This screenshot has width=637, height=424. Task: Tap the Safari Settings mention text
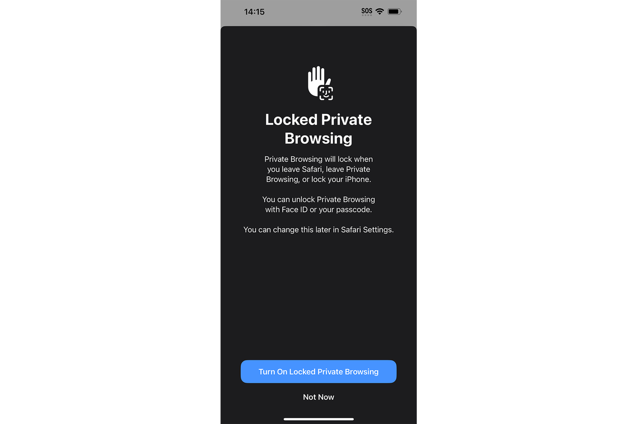coord(367,230)
